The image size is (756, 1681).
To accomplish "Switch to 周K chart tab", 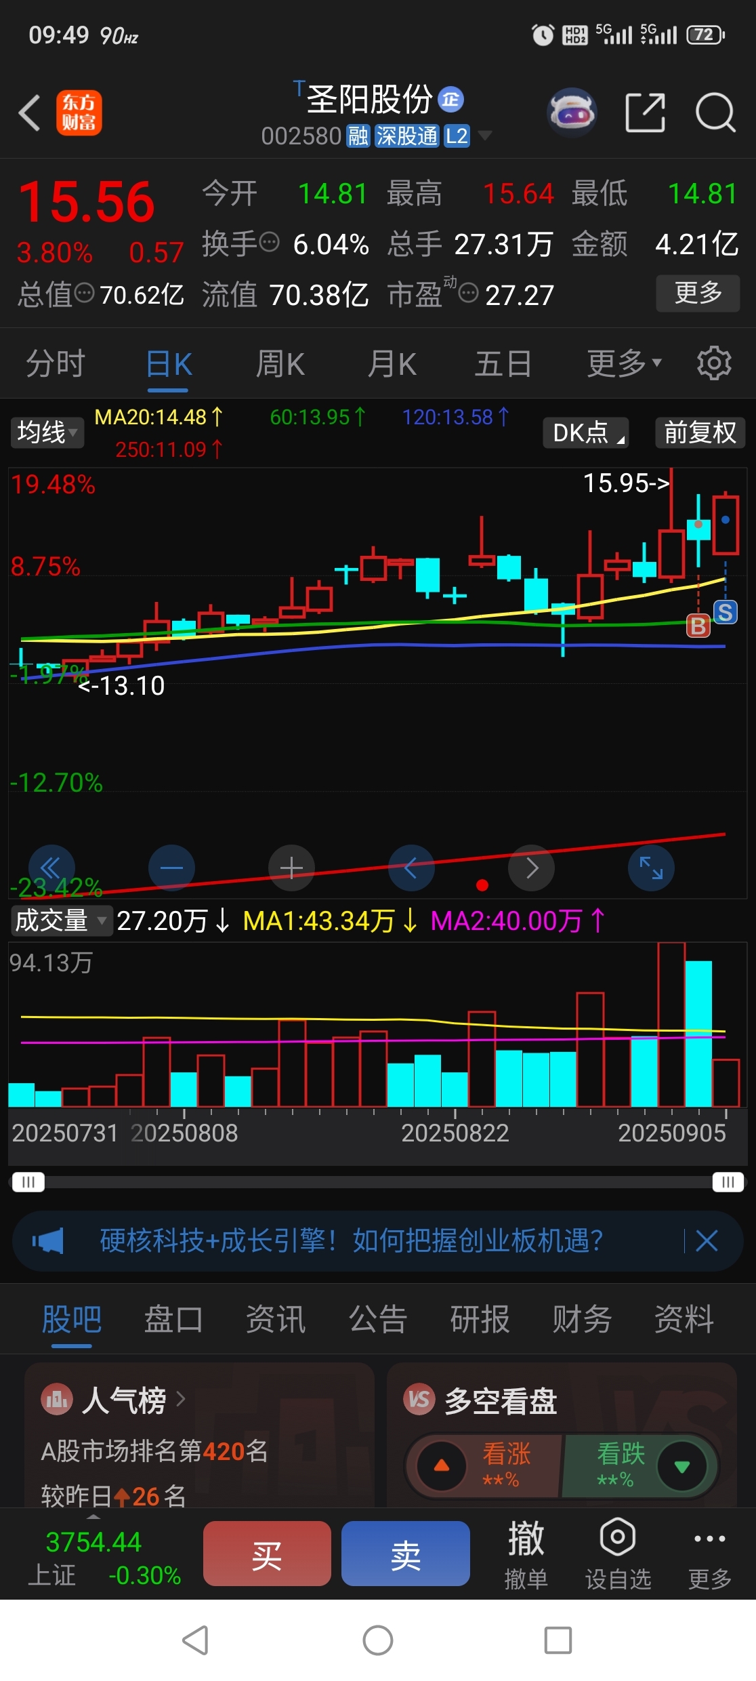I will [x=280, y=363].
